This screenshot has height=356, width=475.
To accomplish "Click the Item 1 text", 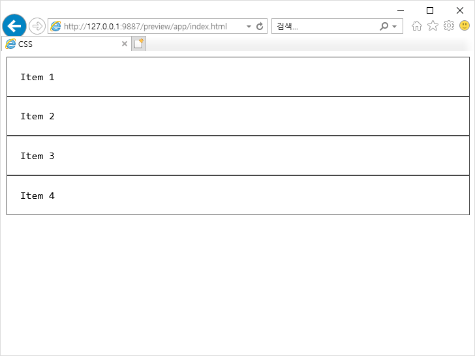I will click(37, 77).
